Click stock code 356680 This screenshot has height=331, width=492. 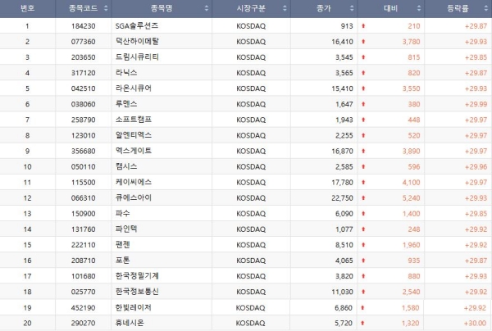coord(83,152)
